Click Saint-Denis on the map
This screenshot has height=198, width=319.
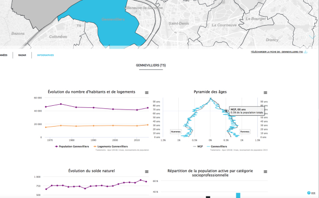click(x=179, y=23)
